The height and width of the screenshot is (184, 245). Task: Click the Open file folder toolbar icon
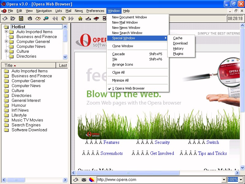pyautogui.click(x=13, y=18)
